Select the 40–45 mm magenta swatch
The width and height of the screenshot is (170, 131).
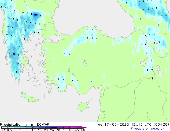(x=73, y=128)
